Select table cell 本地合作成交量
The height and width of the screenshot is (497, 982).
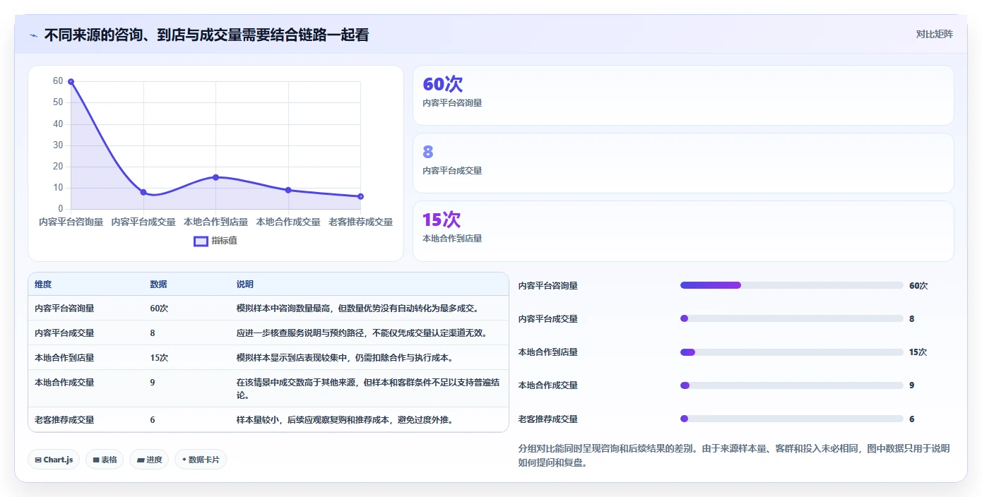(x=64, y=383)
